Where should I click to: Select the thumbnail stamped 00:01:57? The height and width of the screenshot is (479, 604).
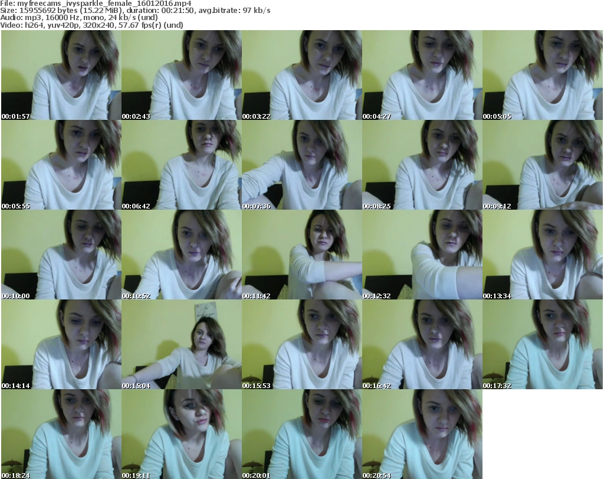(x=61, y=75)
